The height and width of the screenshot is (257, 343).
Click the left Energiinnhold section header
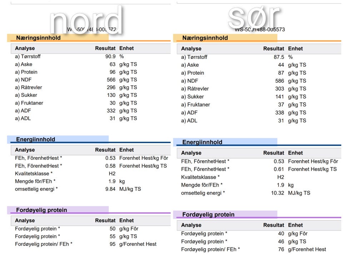(36, 139)
